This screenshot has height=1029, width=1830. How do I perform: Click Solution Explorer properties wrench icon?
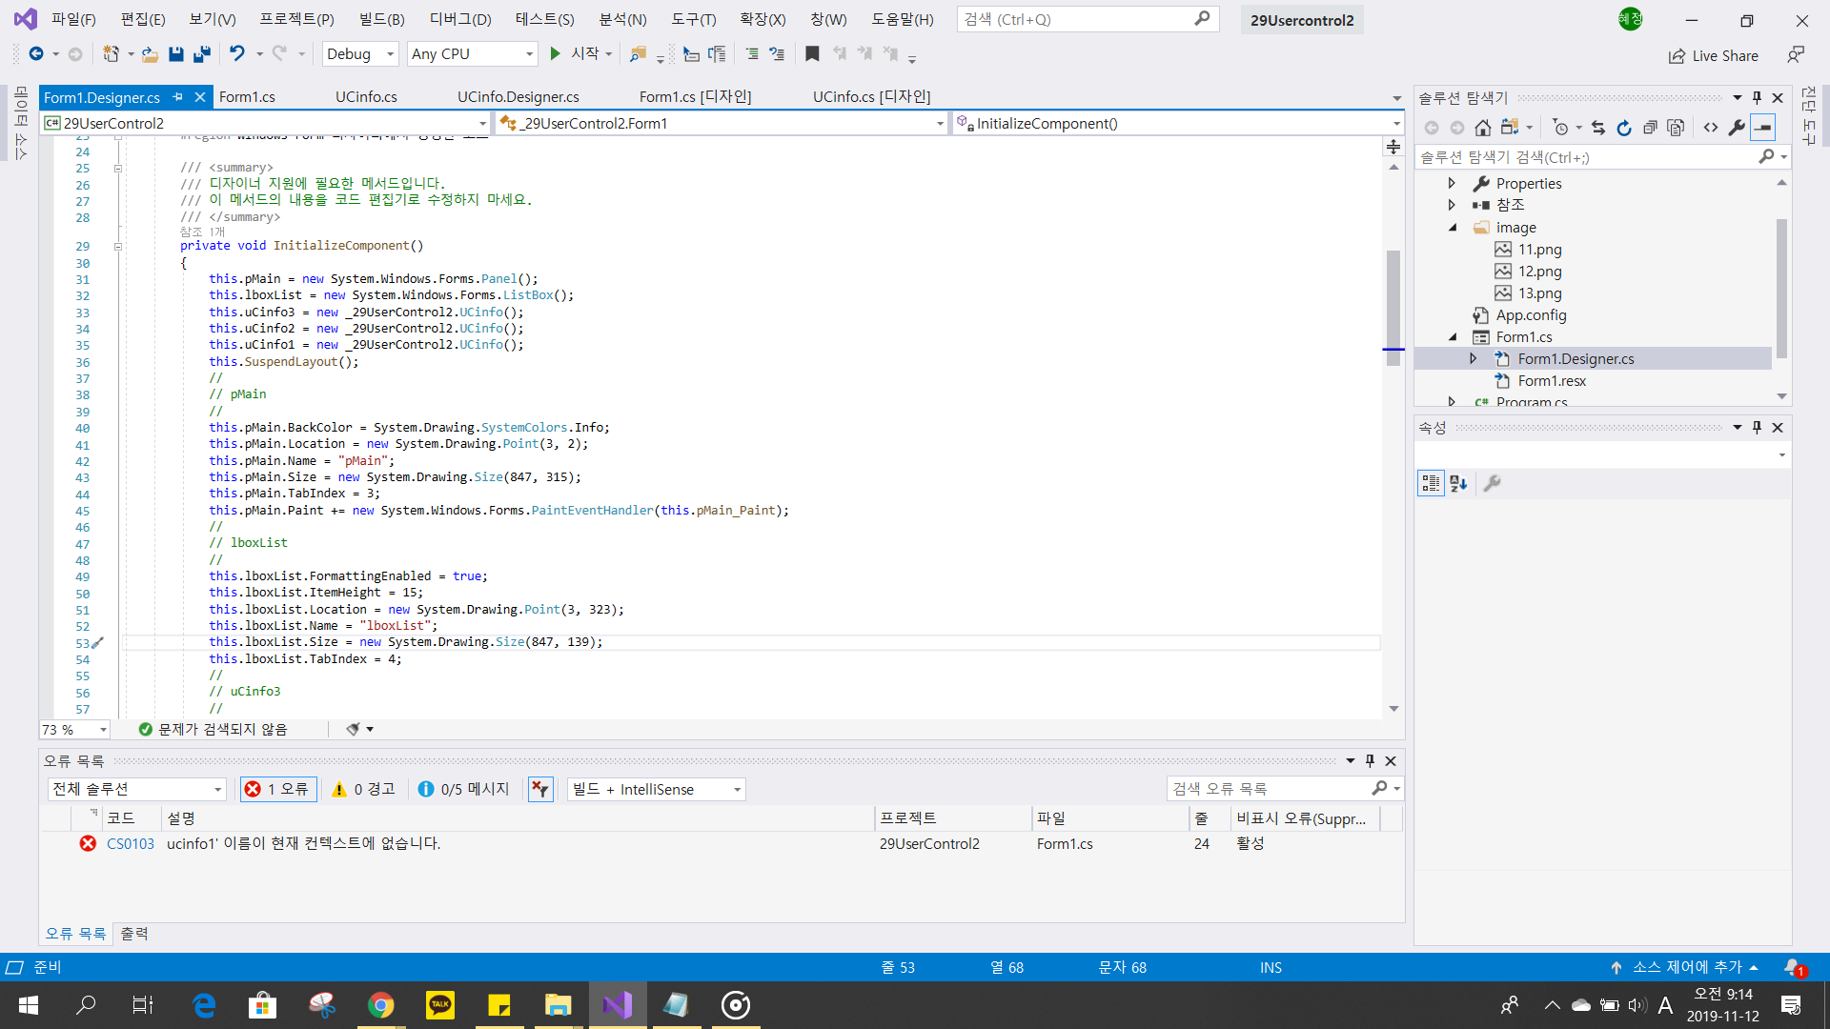[1737, 128]
